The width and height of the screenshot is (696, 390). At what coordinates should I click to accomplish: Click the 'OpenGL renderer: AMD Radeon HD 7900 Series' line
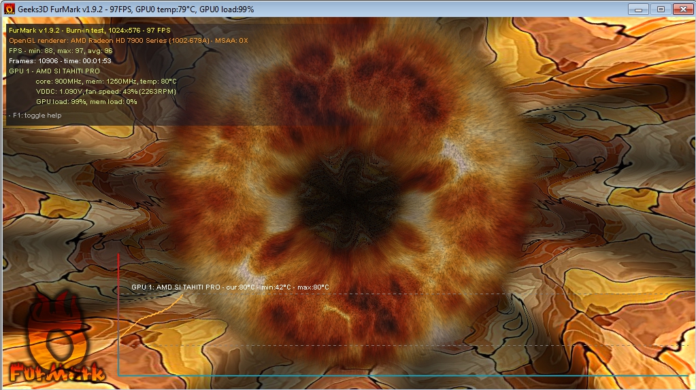click(129, 40)
